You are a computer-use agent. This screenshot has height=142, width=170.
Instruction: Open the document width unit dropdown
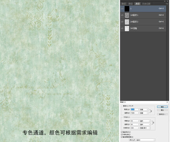point(145,121)
